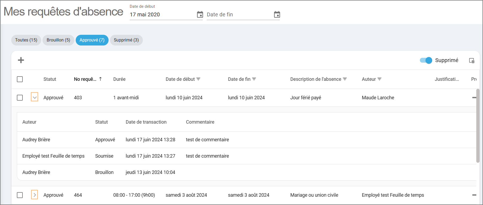This screenshot has height=205, width=483.
Task: Collapse the details of request 403
Action: (x=34, y=97)
